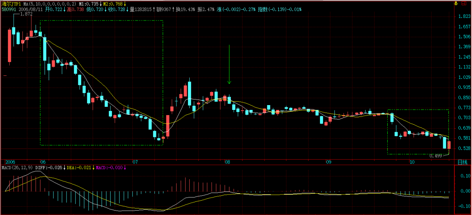Click the 0.10 MACD axis label
The image size is (472, 215).
click(x=466, y=176)
